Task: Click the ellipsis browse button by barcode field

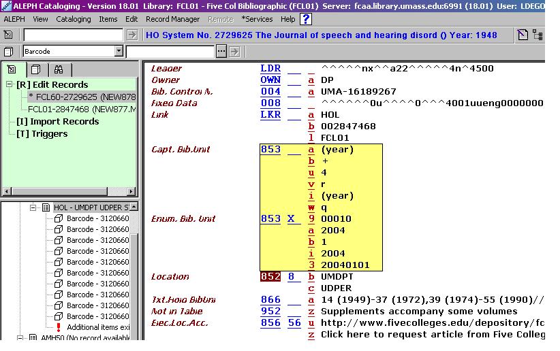Action: [221, 51]
